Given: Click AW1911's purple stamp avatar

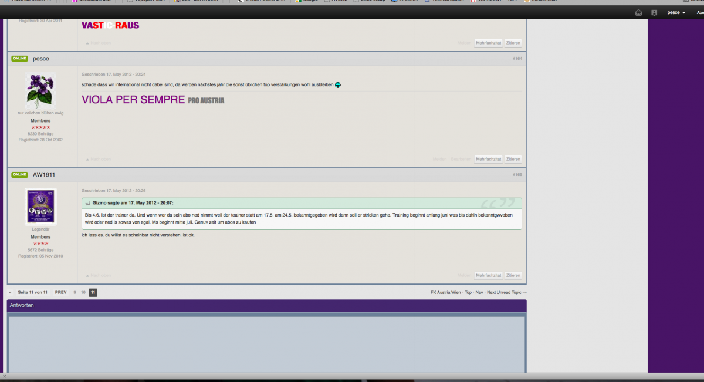Looking at the screenshot, I should 40,206.
